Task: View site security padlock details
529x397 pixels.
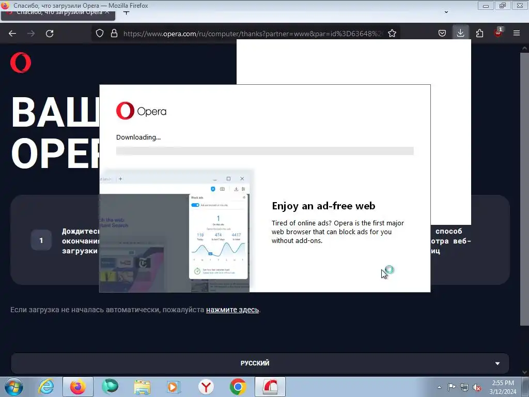Action: point(114,34)
